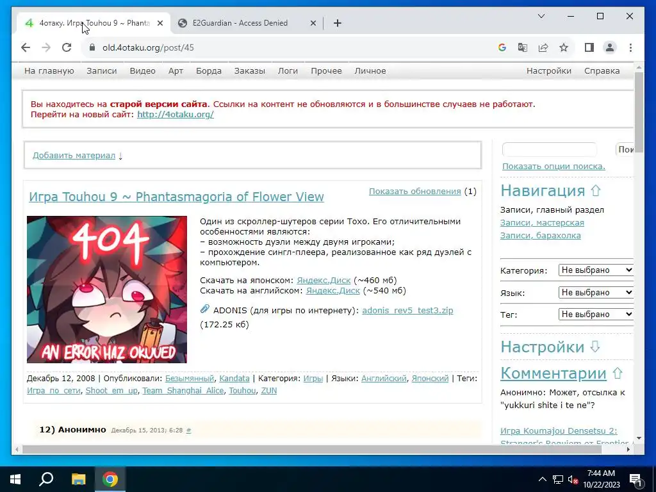This screenshot has width=656, height=492.
Task: Open the Записи menu item
Action: [102, 70]
